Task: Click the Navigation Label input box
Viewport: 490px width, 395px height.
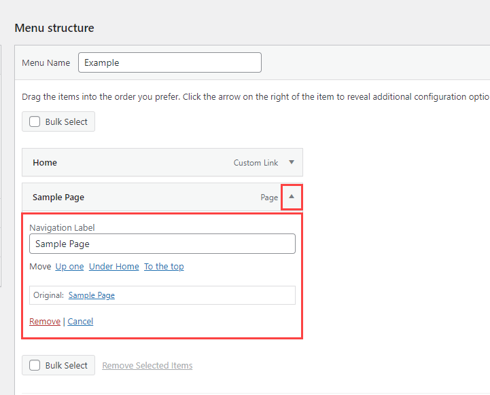Action: 162,244
